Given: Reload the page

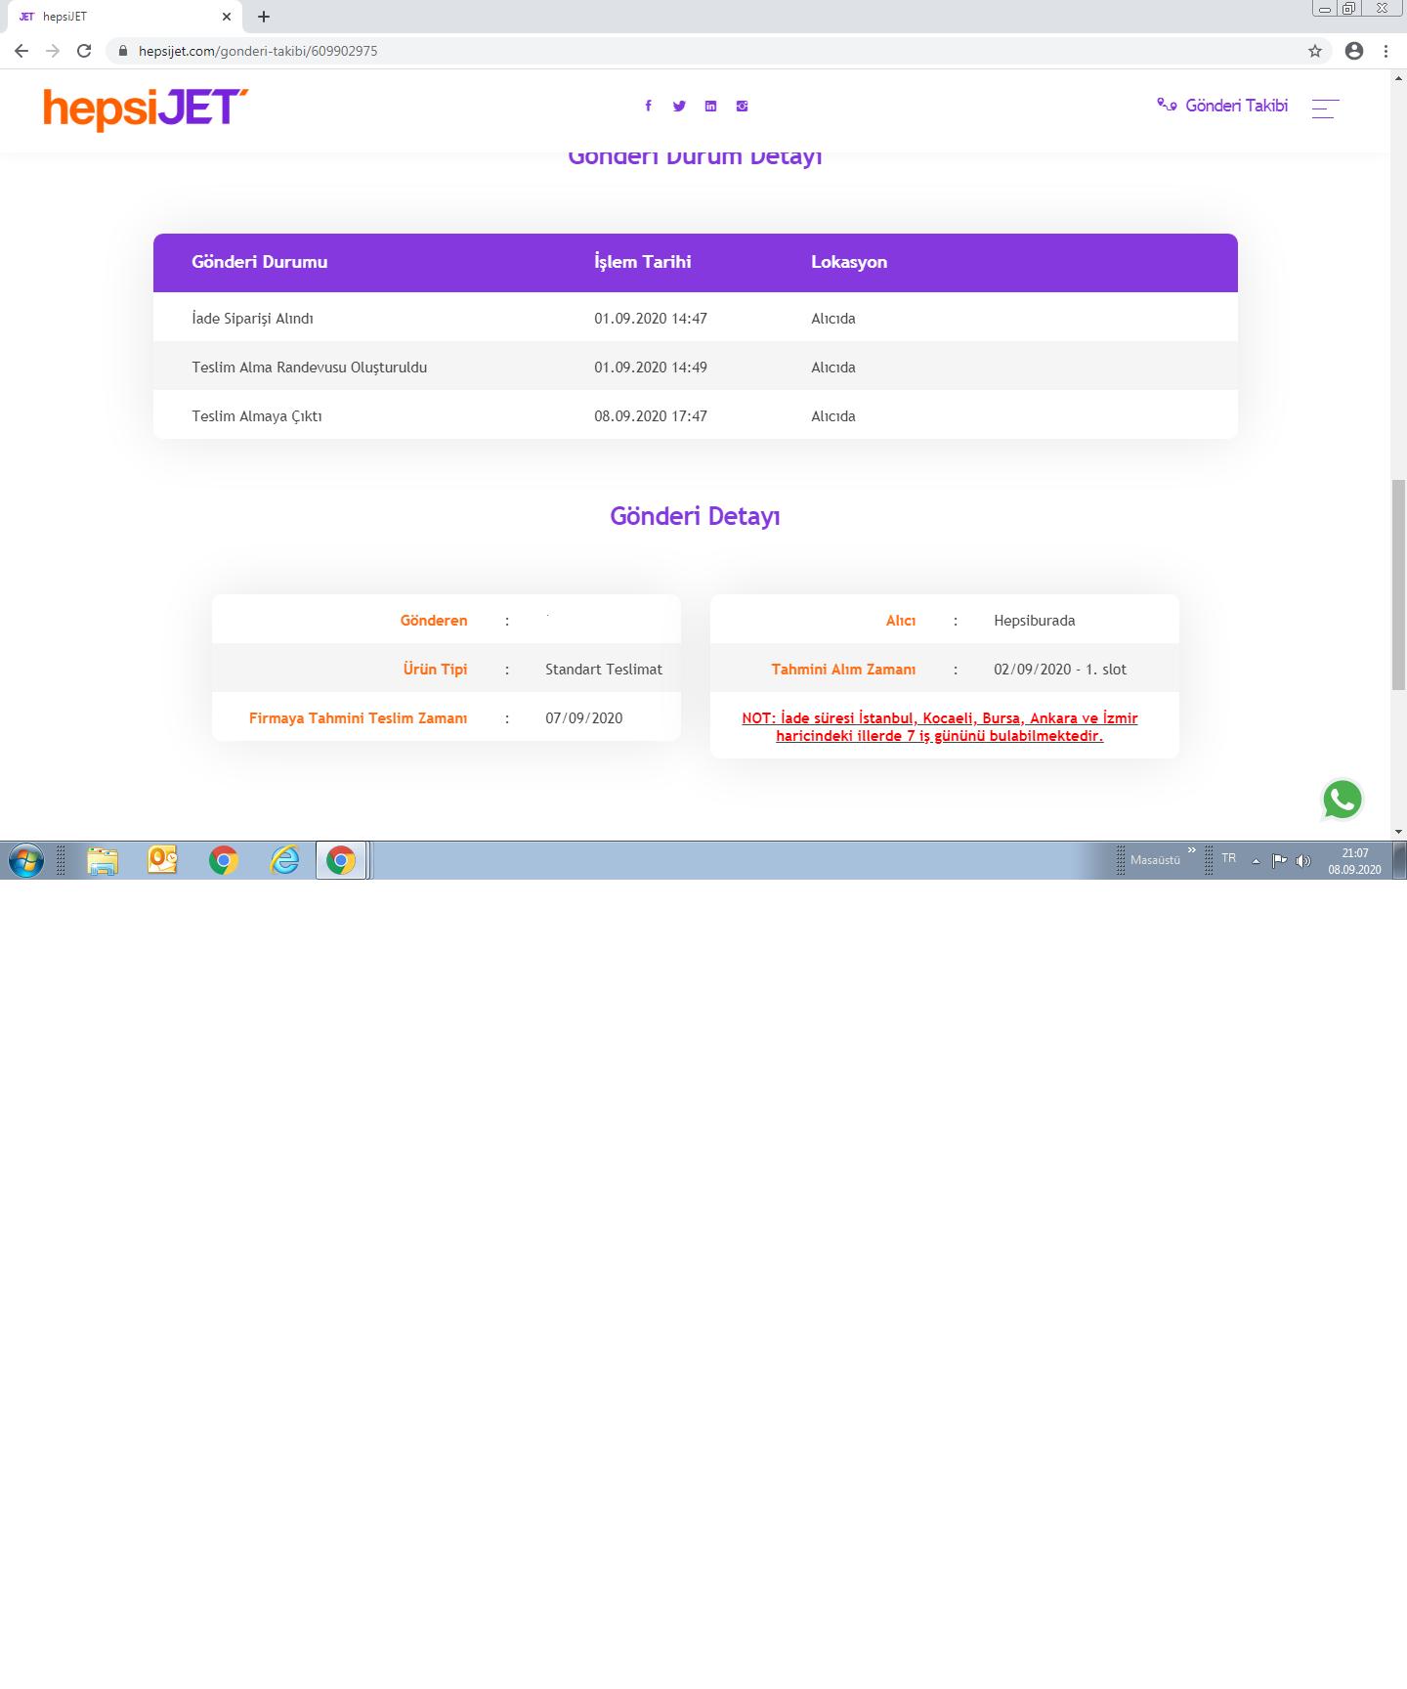Looking at the screenshot, I should tap(84, 51).
